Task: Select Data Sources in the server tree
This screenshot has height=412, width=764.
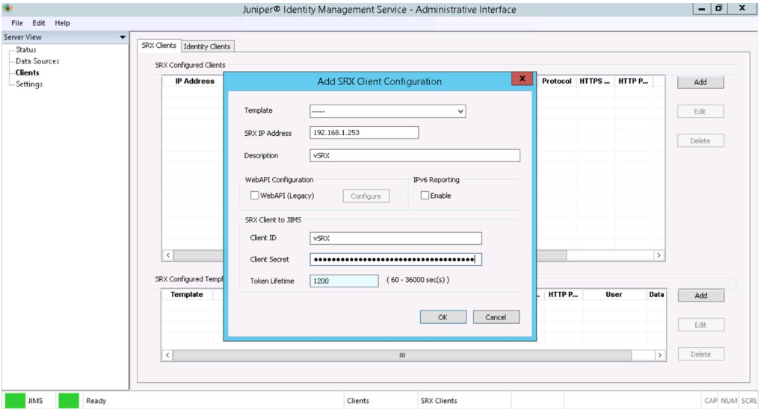Action: click(x=37, y=61)
